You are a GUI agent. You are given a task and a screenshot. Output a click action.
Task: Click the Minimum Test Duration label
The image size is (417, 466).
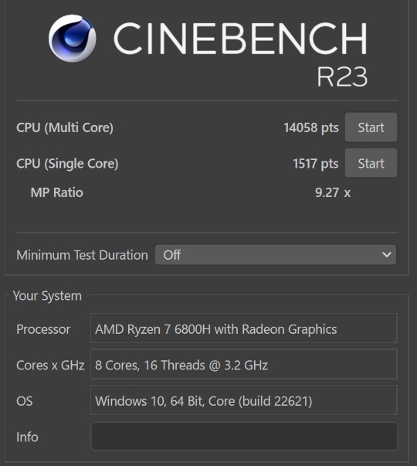coord(82,255)
